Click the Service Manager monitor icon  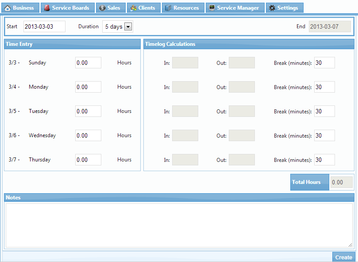point(212,8)
